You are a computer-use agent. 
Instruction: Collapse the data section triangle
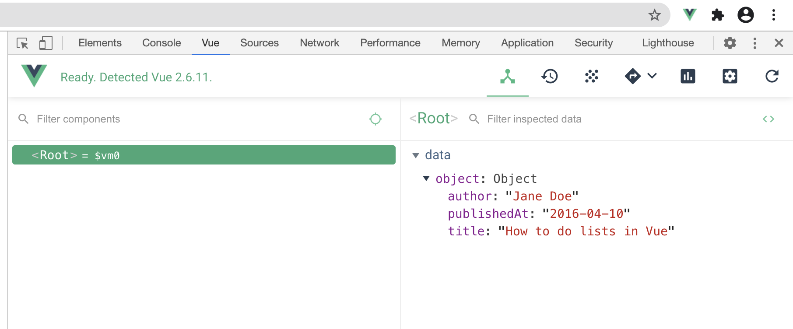[x=416, y=155]
